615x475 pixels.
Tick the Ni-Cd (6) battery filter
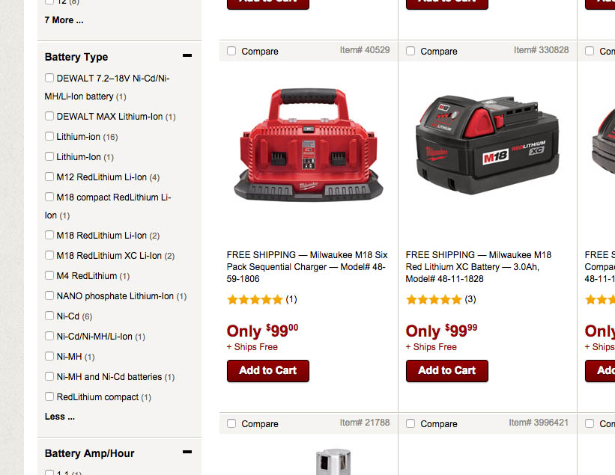(49, 316)
